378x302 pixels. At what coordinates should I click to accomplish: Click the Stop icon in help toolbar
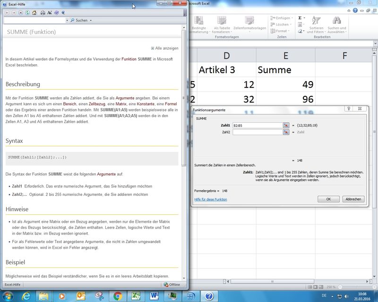tap(20, 13)
